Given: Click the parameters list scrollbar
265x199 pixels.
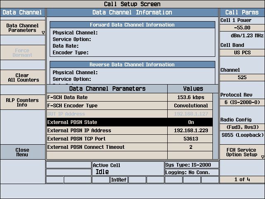Looking at the screenshot, I should 215,126.
